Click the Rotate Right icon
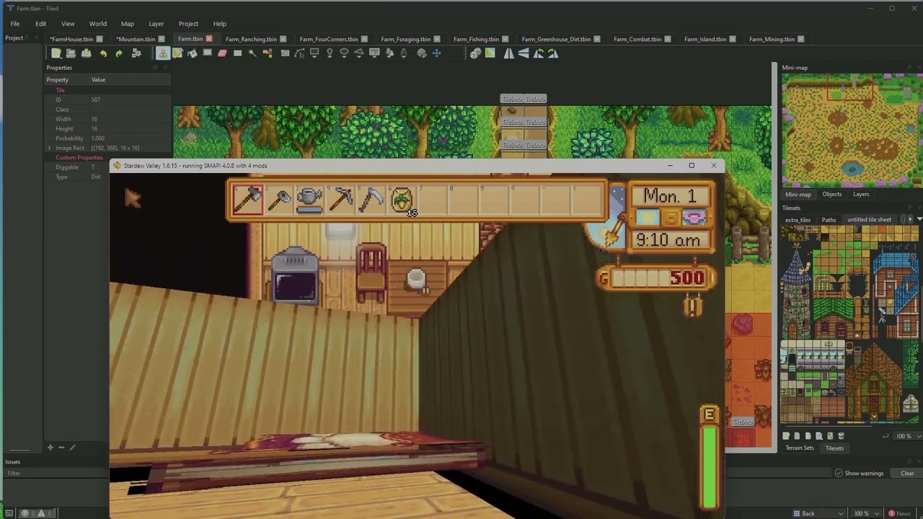 pos(553,53)
